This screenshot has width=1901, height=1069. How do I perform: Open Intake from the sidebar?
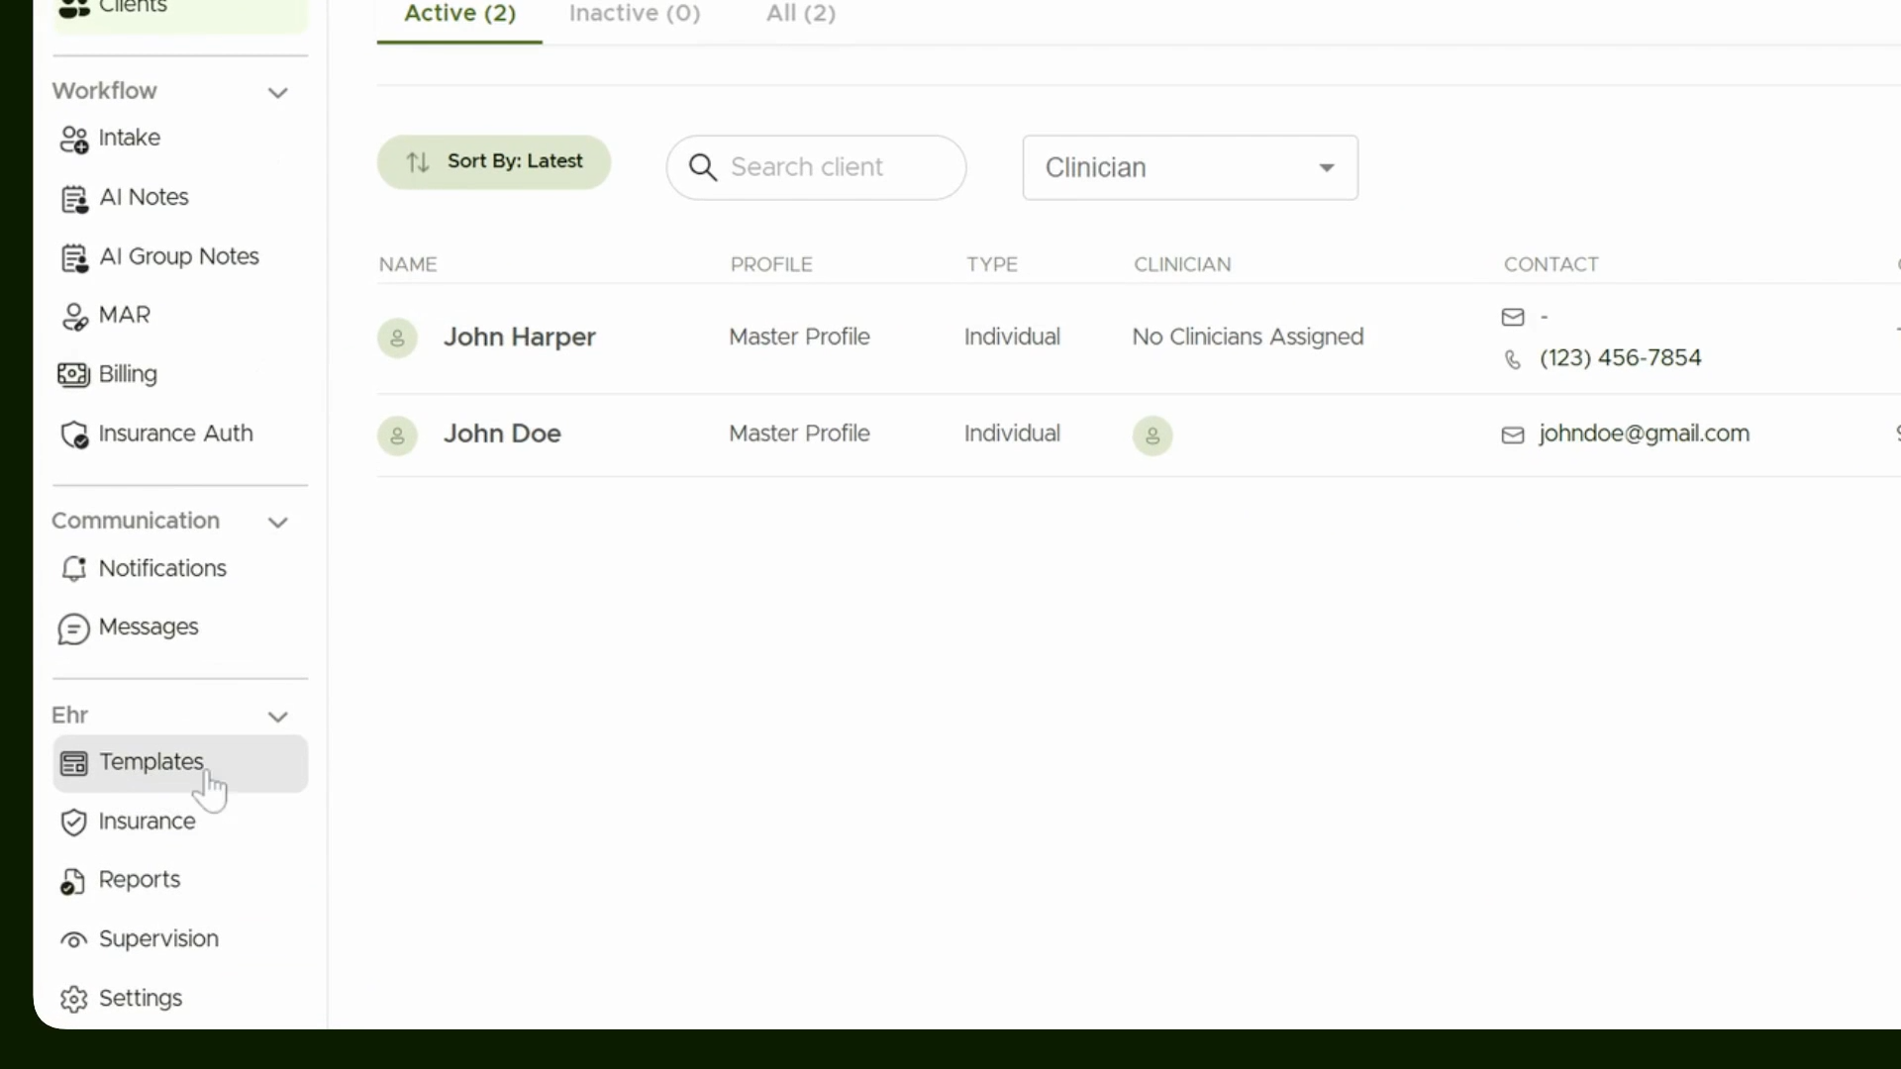tap(179, 139)
